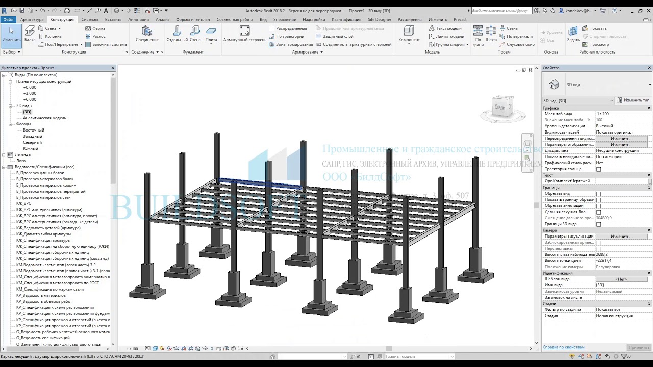Activate the Балочная система tool
653x367 pixels.
click(106, 44)
